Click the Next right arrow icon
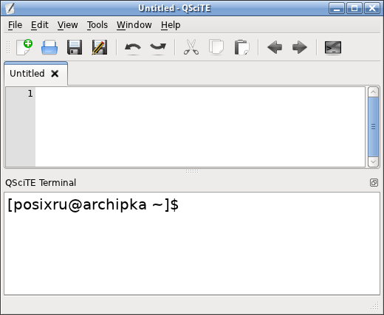The height and width of the screenshot is (315, 384). pyautogui.click(x=300, y=47)
